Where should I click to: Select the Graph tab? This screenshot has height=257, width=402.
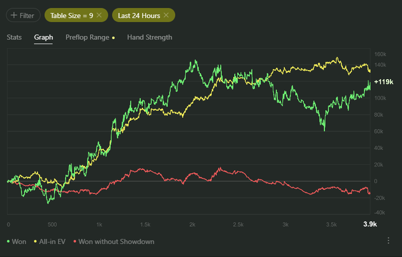coord(44,37)
